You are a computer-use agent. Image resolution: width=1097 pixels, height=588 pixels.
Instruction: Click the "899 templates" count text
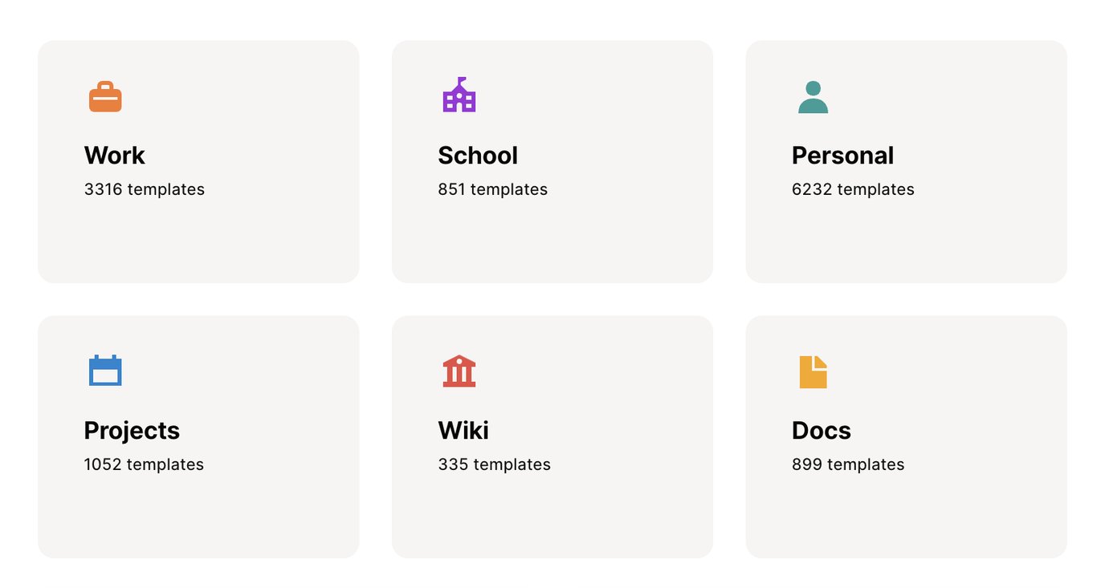[848, 464]
